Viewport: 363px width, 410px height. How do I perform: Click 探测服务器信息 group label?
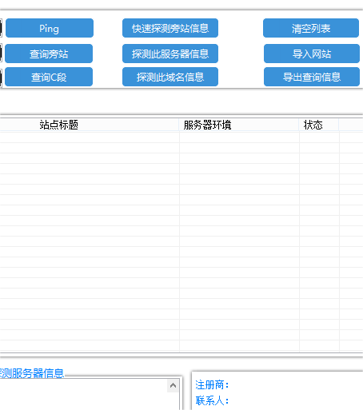[32, 373]
